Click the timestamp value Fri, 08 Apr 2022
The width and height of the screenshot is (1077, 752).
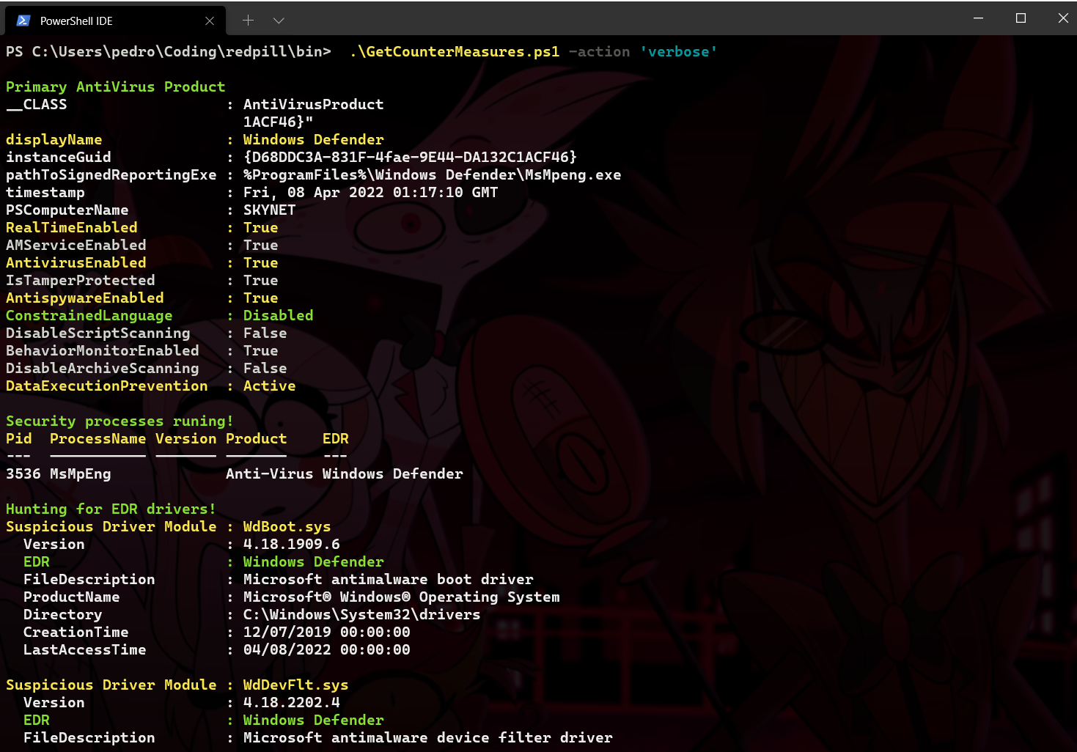[370, 193]
